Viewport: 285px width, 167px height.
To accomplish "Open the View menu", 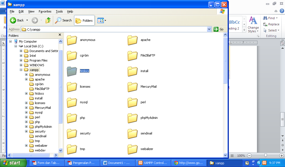I will [x=31, y=11].
